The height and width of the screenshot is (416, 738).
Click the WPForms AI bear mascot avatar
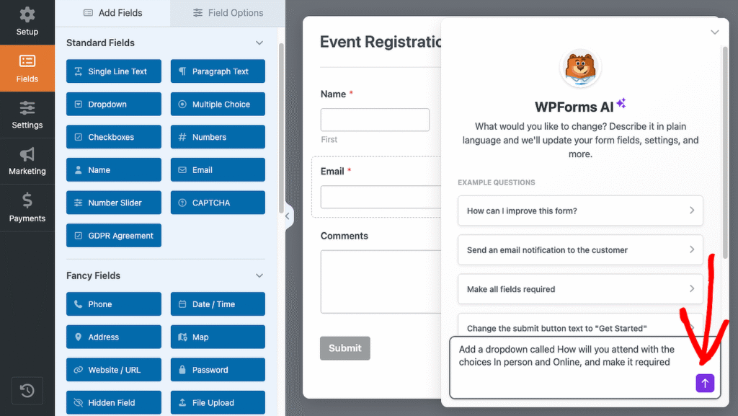tap(580, 68)
